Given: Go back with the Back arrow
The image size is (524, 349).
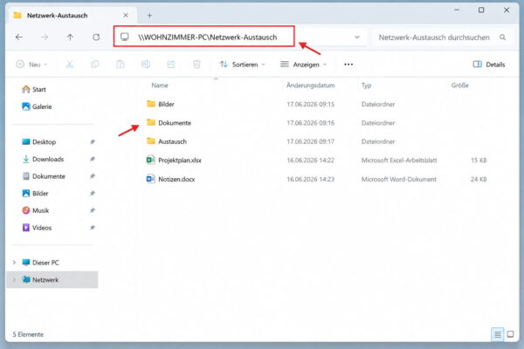Looking at the screenshot, I should [19, 37].
